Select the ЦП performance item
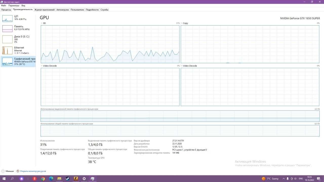This screenshot has width=324, height=182. pyautogui.click(x=18, y=18)
